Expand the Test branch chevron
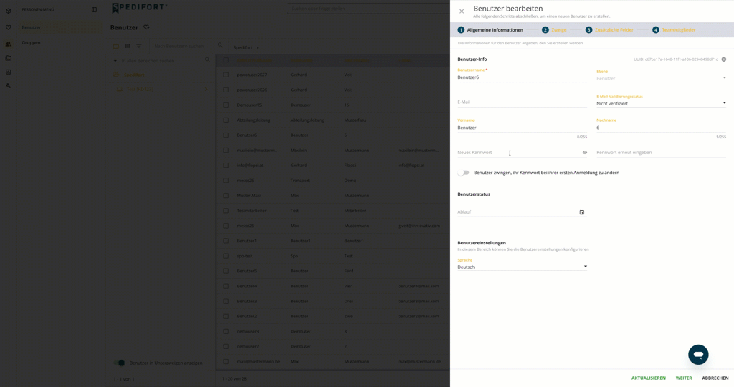 [x=206, y=89]
